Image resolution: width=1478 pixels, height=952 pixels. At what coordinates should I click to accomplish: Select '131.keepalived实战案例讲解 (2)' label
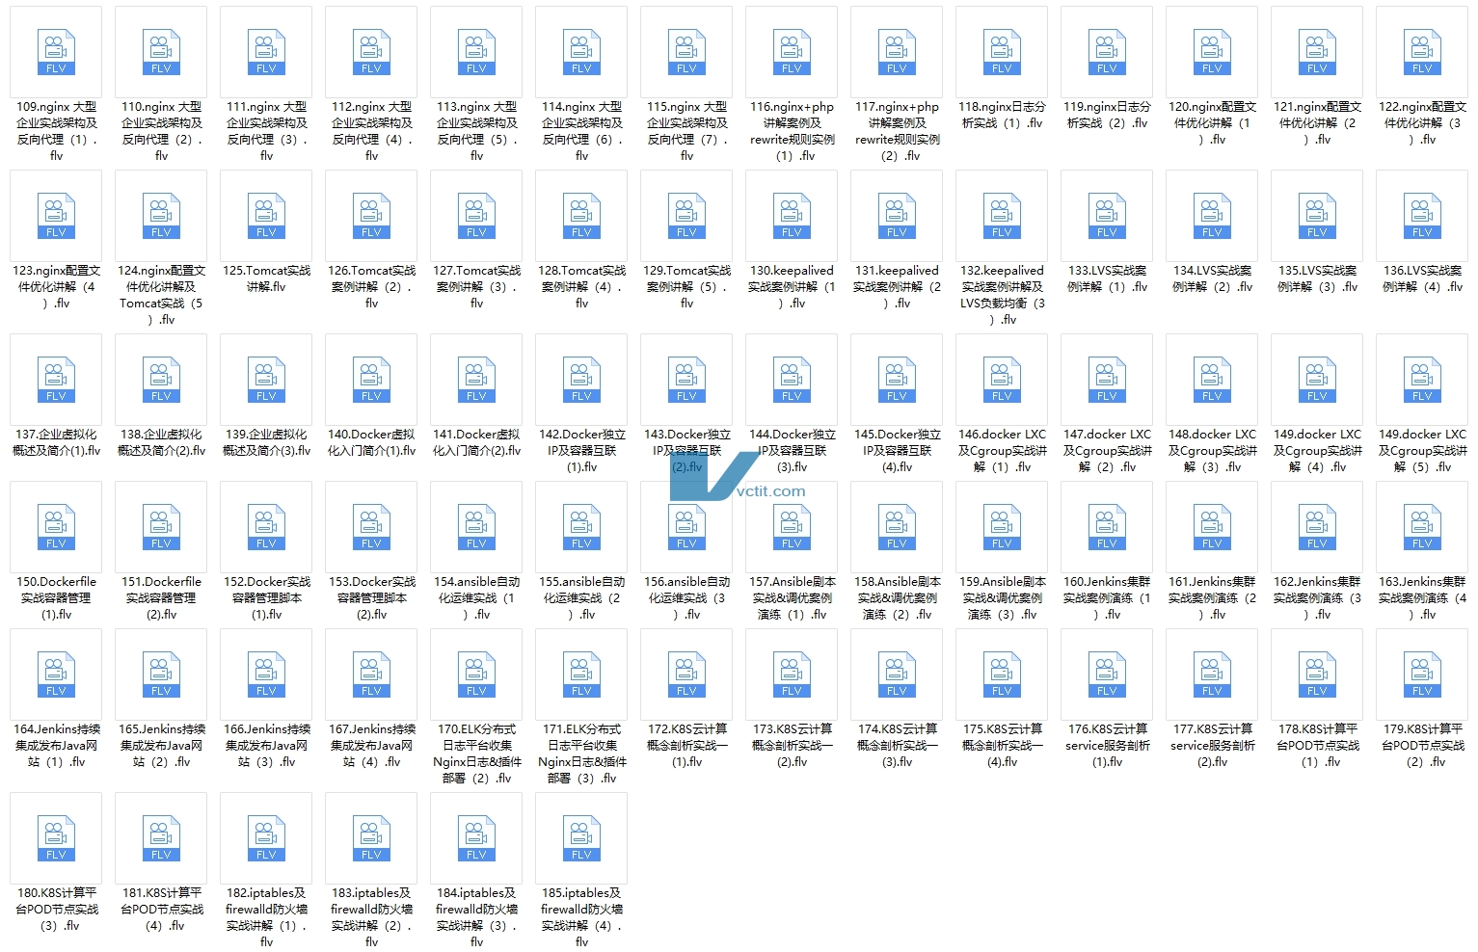point(897,287)
